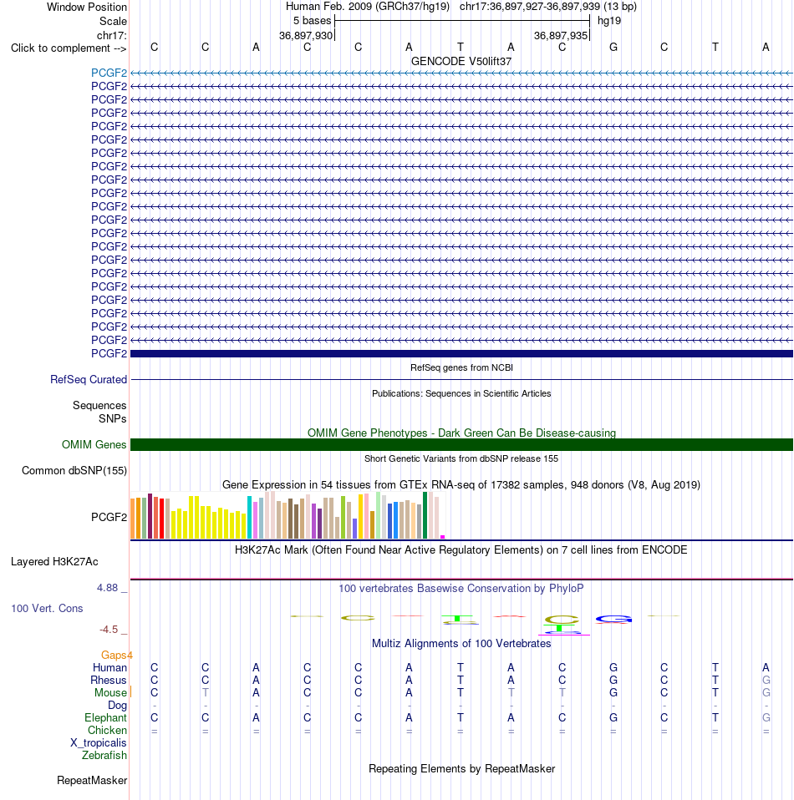
Task: Select the "Scale" track label
Action: pyautogui.click(x=113, y=22)
